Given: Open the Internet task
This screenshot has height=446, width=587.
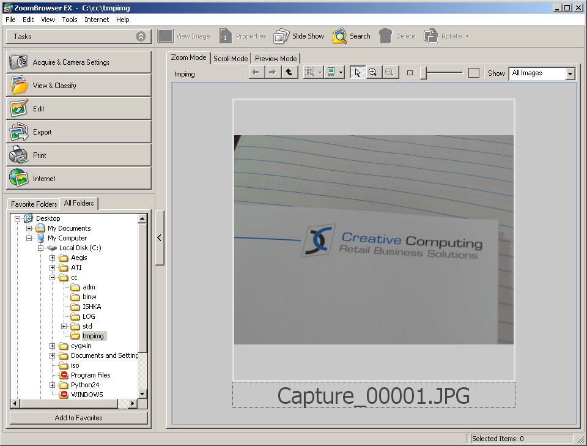Looking at the screenshot, I should pyautogui.click(x=79, y=178).
